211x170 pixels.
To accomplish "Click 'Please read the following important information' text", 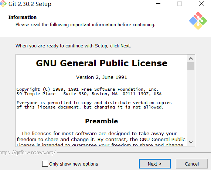I will point(85,25).
